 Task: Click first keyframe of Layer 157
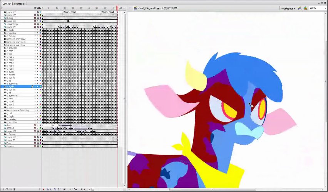(42, 21)
